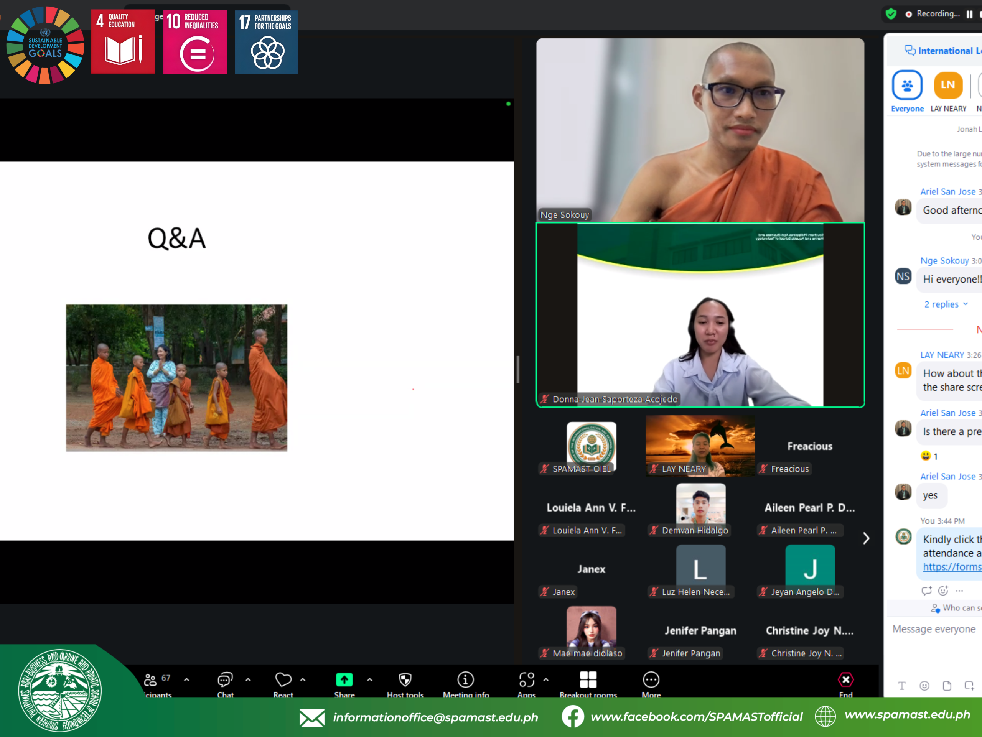Click the green Share screen icon
This screenshot has width=982, height=737.
pos(344,680)
